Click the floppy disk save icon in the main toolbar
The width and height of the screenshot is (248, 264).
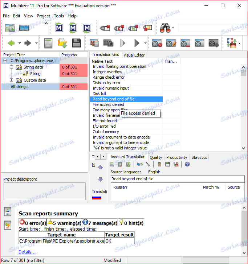(x=76, y=43)
